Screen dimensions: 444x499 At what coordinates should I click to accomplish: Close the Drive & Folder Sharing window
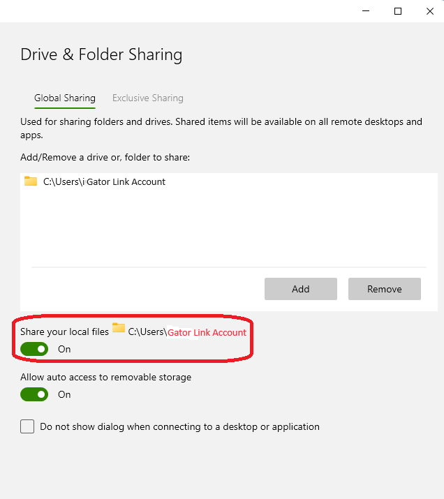pos(429,11)
